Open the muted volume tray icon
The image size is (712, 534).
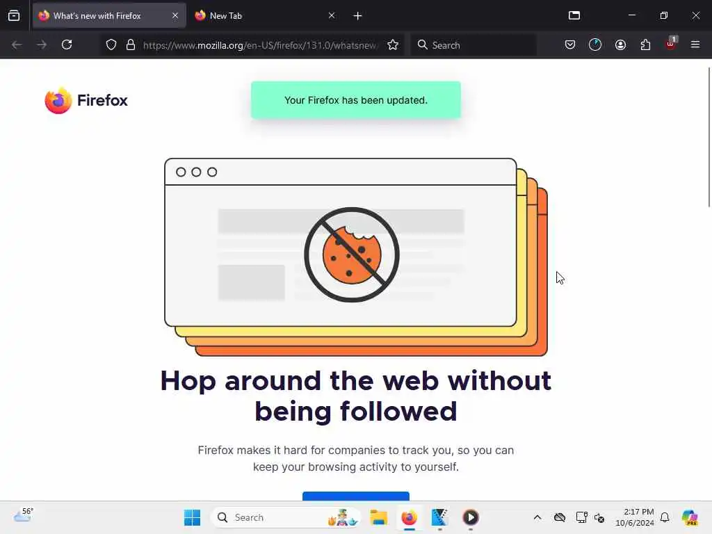tap(599, 517)
